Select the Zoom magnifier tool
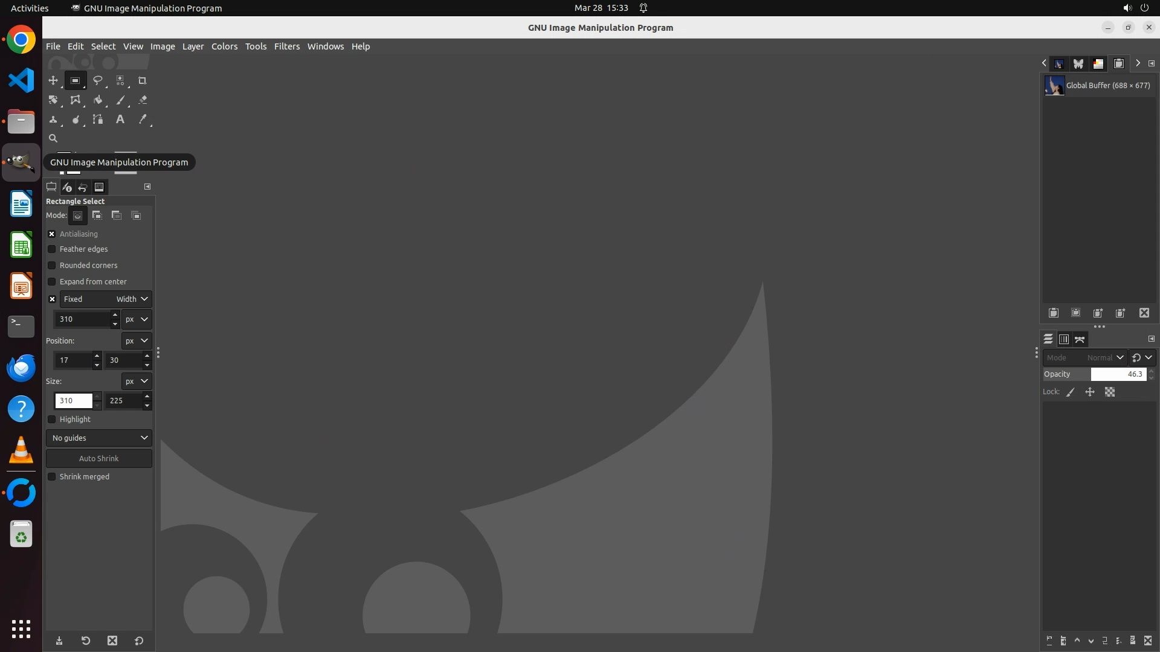 click(x=53, y=138)
